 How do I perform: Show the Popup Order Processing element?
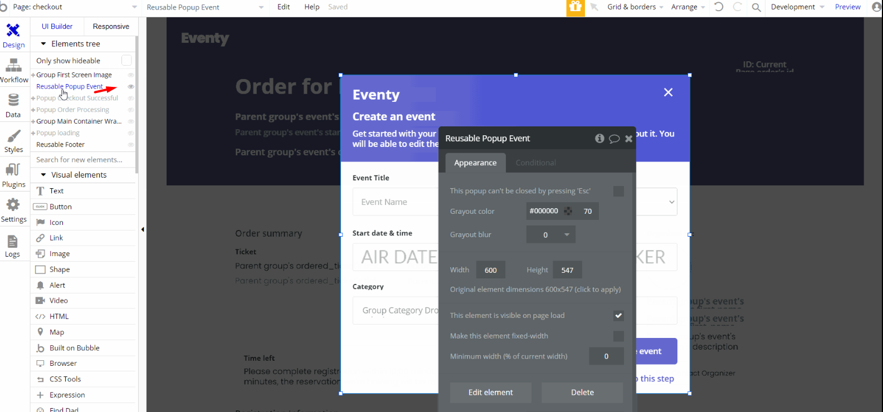[x=131, y=110]
